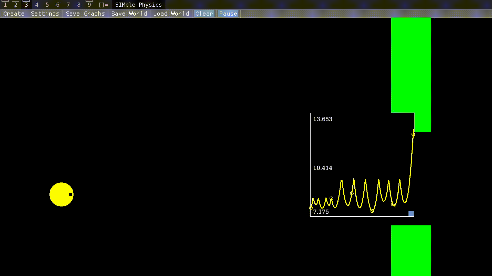492x276 pixels.
Task: Toggle the Clear button
Action: pyautogui.click(x=204, y=14)
